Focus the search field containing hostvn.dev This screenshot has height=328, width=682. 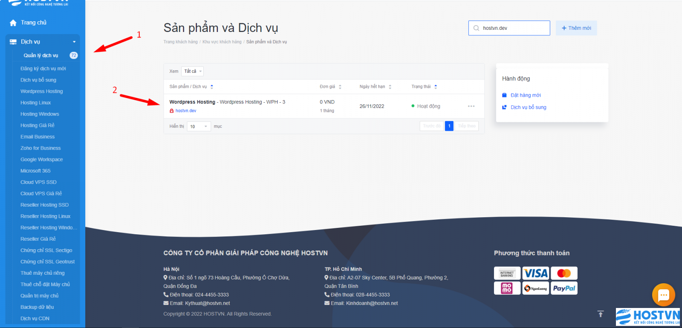click(509, 28)
